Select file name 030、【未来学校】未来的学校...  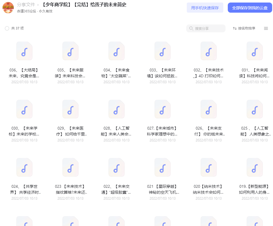[24, 131]
